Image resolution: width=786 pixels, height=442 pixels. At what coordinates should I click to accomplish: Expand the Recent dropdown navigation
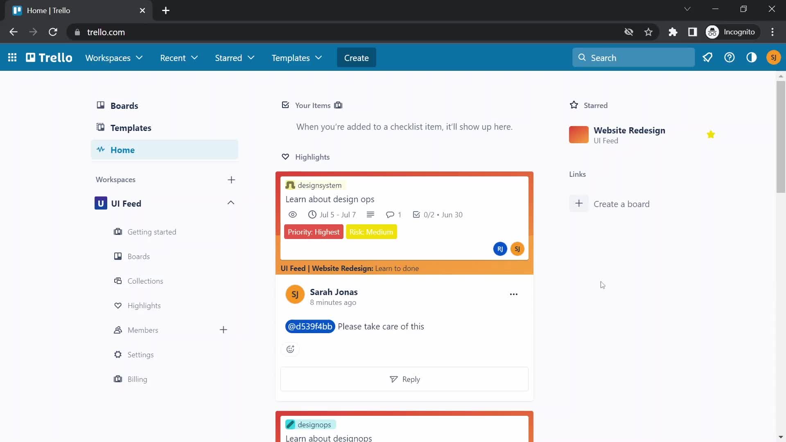pos(178,58)
